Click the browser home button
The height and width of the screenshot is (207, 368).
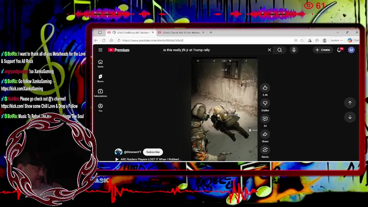click(111, 41)
